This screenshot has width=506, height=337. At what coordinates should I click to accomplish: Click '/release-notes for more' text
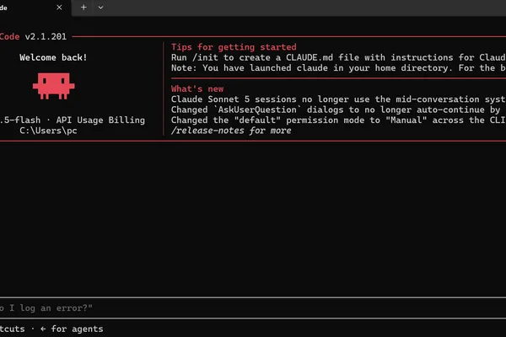[x=231, y=131]
